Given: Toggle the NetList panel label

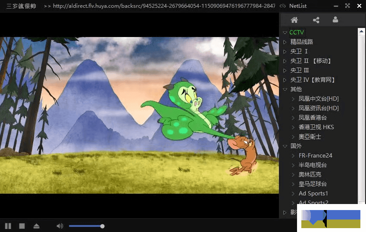Looking at the screenshot, I should point(298,6).
